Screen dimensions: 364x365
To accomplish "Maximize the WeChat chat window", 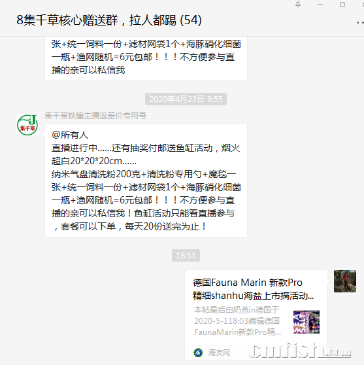I will click(342, 5).
